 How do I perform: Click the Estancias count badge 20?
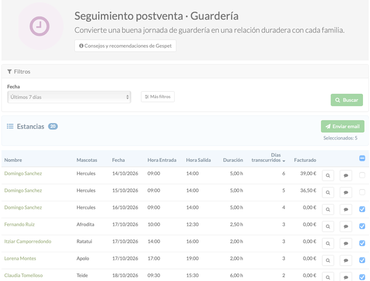click(x=53, y=126)
